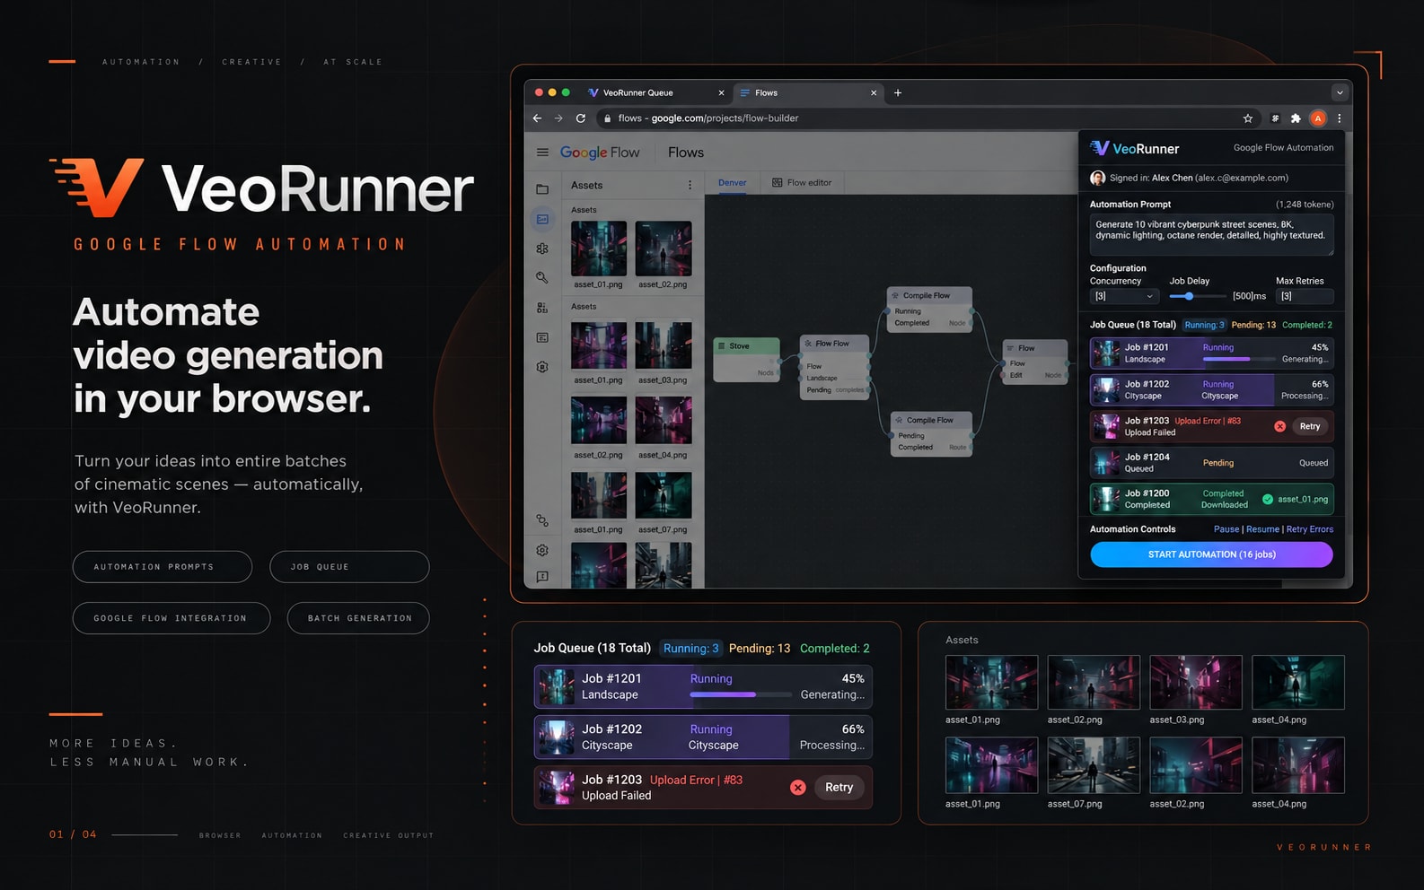Click the hamburger menu beside Google Flow logo

pyautogui.click(x=542, y=153)
